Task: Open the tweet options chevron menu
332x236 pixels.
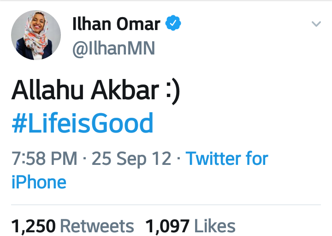Action: click(x=316, y=24)
